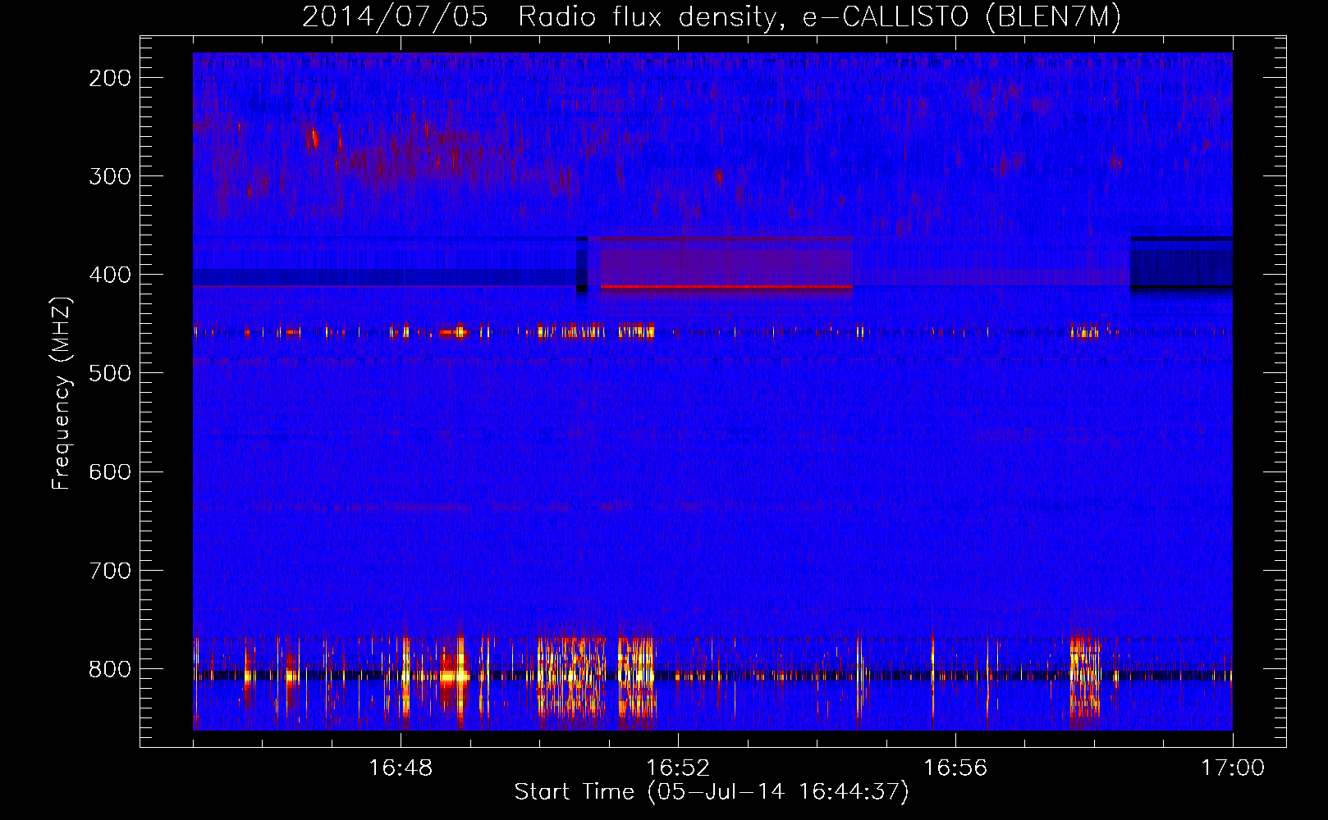Click the 300 frequency tick label
The width and height of the screenshot is (1328, 820).
pyautogui.click(x=110, y=176)
